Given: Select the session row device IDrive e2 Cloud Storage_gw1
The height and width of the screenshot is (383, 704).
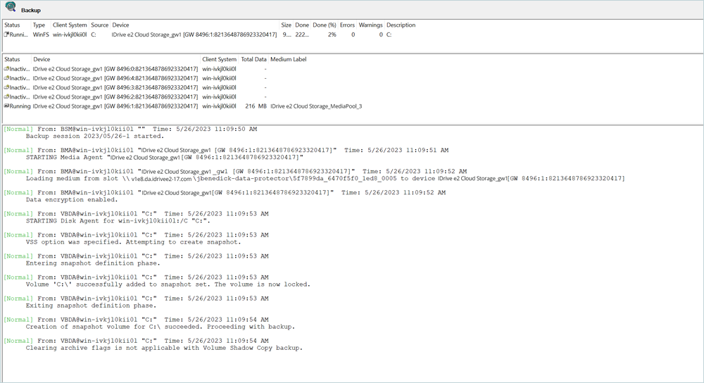Looking at the screenshot, I should [194, 34].
